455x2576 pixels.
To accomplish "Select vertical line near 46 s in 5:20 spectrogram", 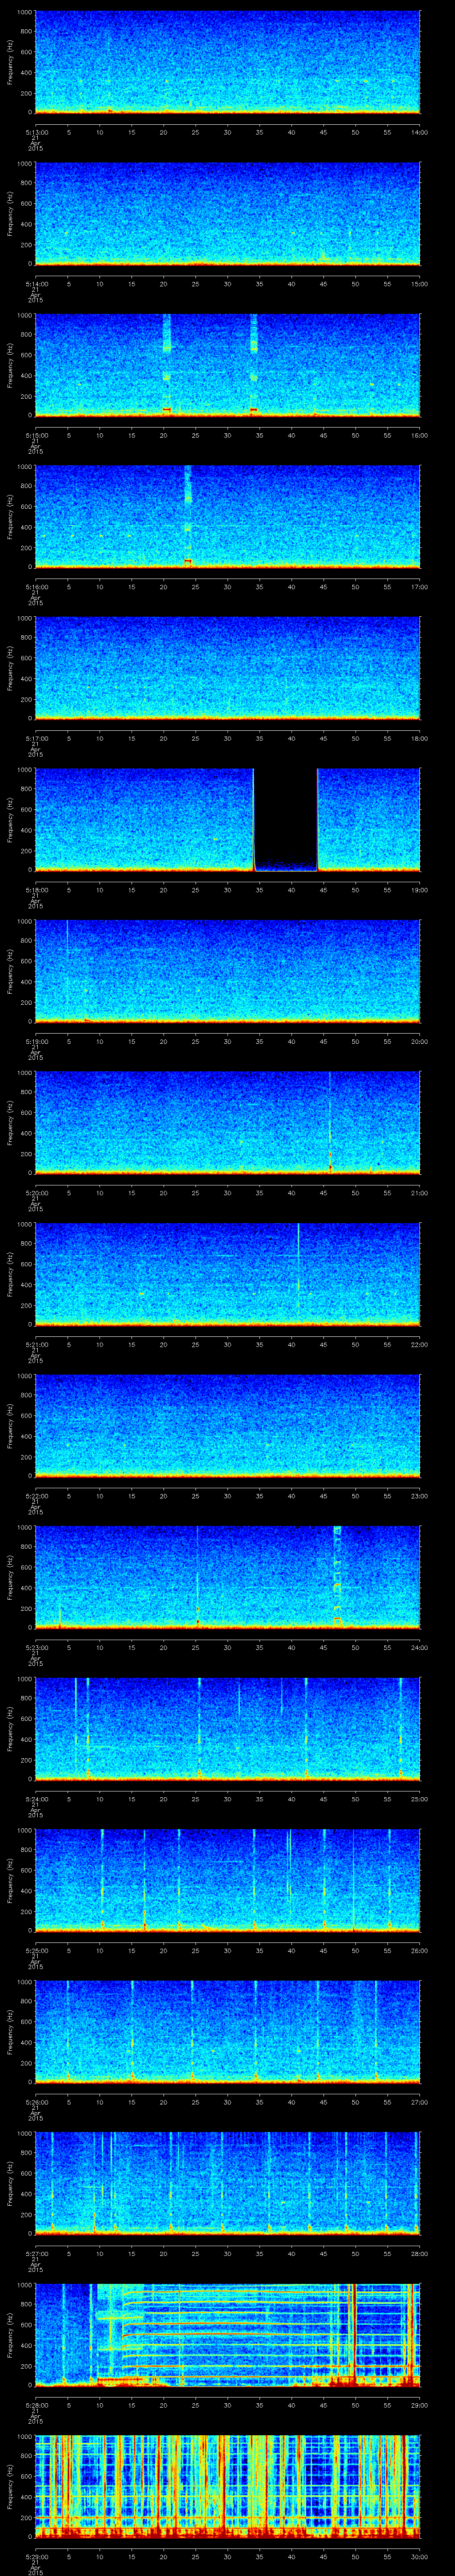I will (x=330, y=1122).
